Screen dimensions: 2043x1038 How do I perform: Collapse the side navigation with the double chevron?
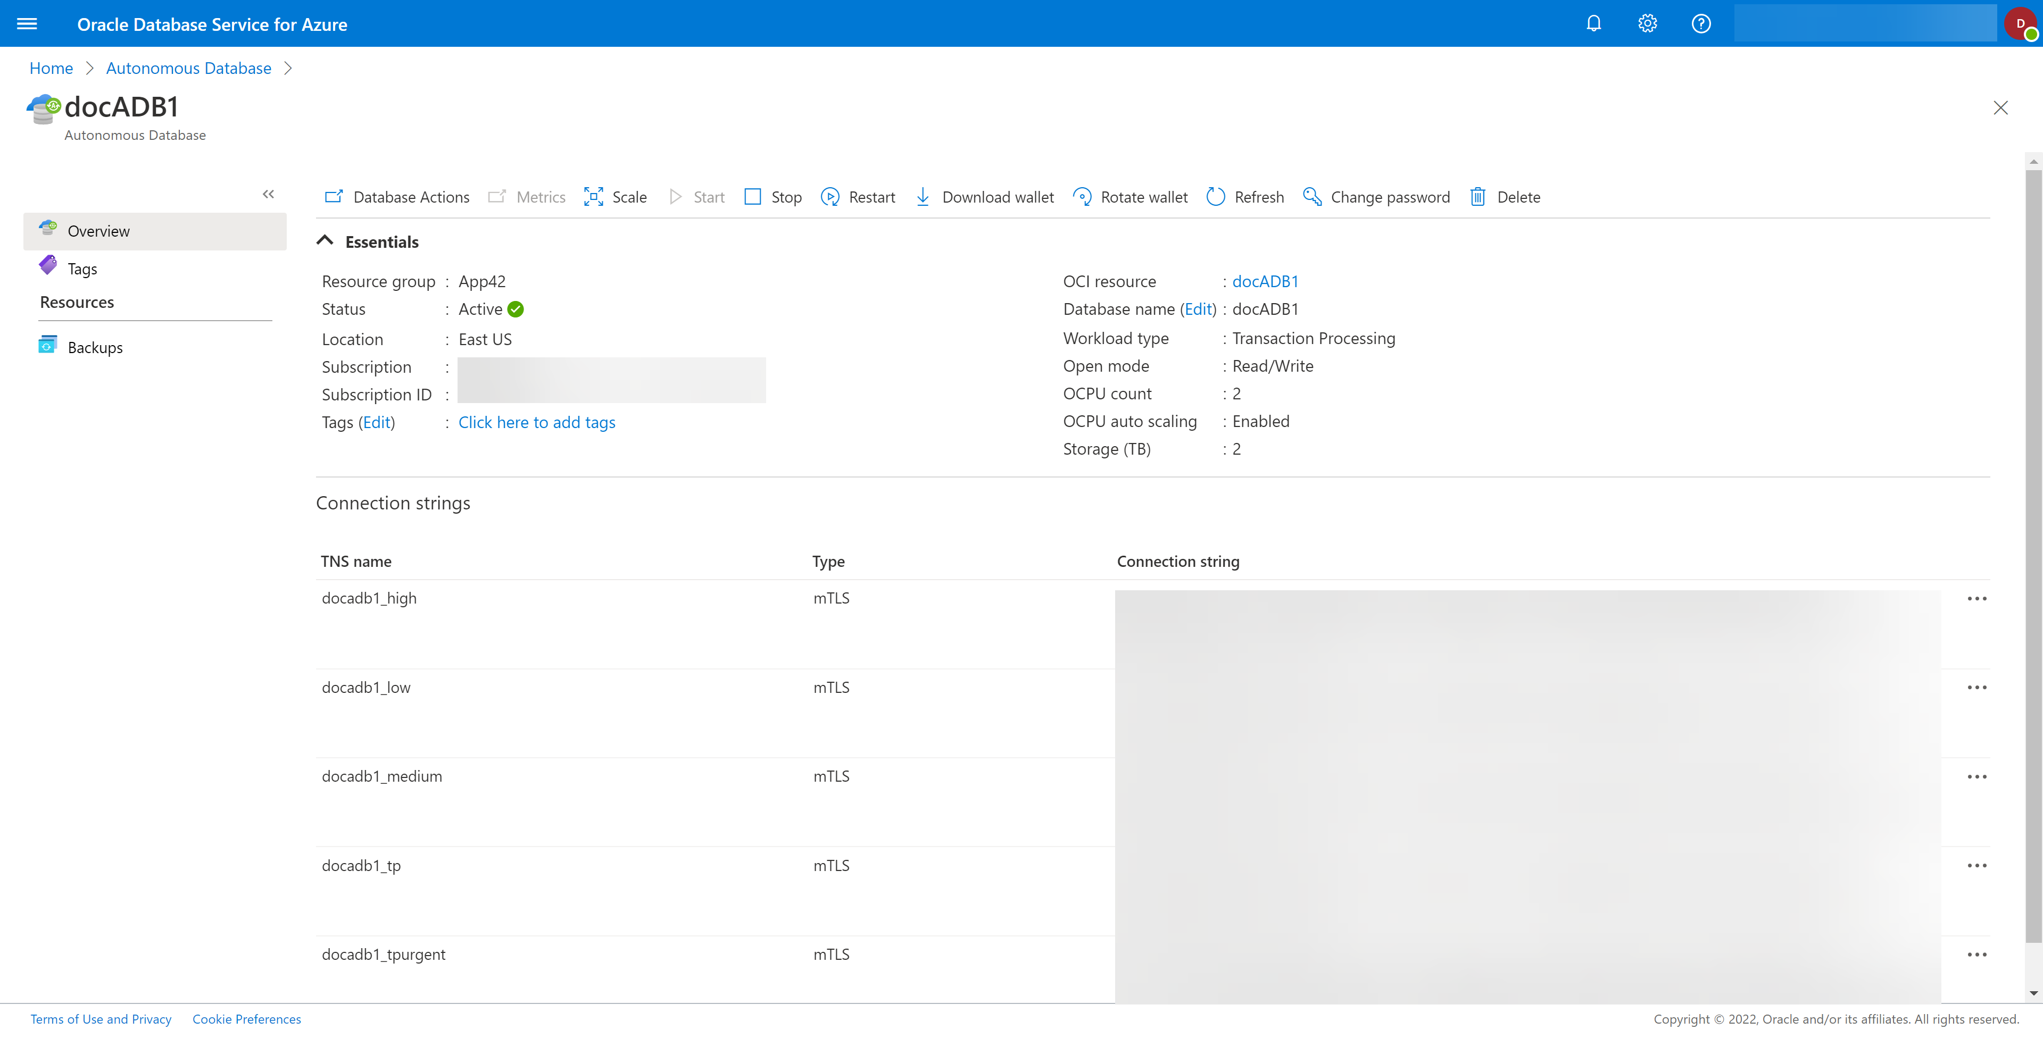(268, 194)
